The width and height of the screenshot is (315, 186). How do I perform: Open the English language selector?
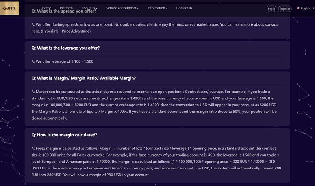(x=306, y=8)
